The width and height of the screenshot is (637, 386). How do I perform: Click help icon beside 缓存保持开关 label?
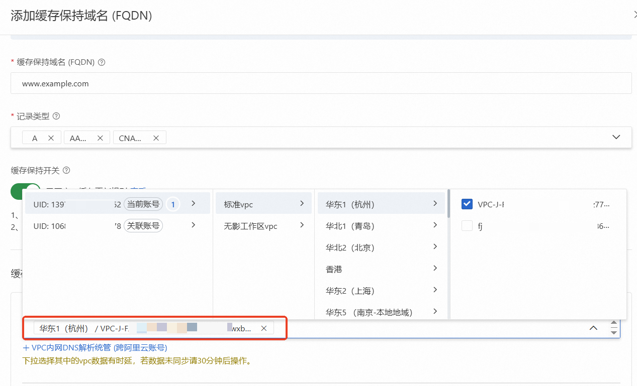pos(66,170)
